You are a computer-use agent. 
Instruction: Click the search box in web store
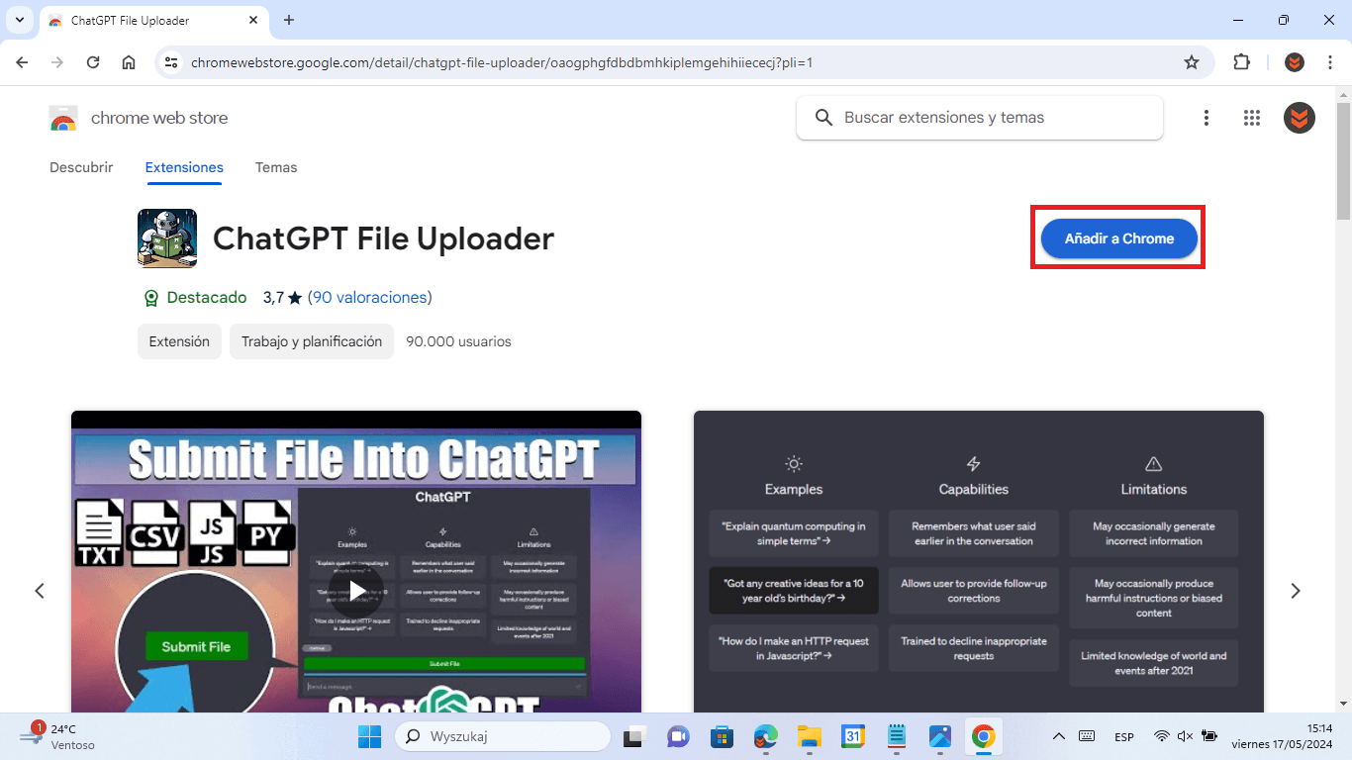point(980,118)
